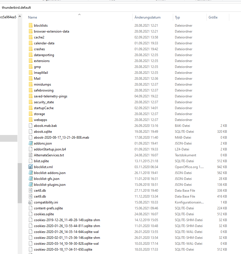The image size is (241, 254).
Task: Click the storage folder icon
Action: click(31, 114)
